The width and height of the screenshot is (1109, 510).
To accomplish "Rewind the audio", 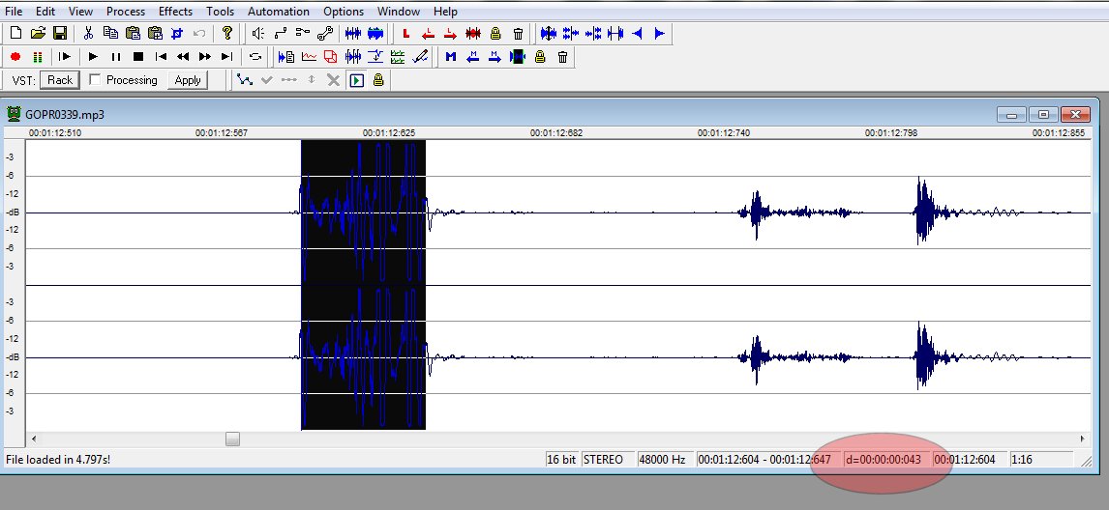I will pos(183,57).
